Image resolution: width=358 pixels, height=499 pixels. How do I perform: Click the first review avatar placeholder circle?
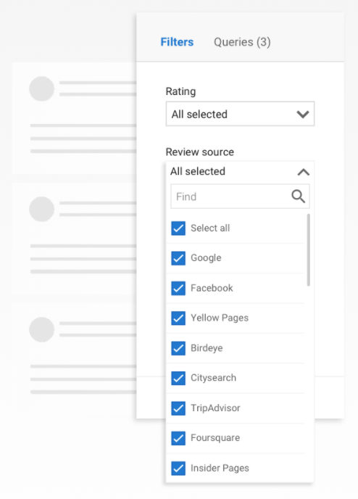click(41, 88)
